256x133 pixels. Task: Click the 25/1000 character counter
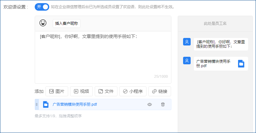point(161,77)
